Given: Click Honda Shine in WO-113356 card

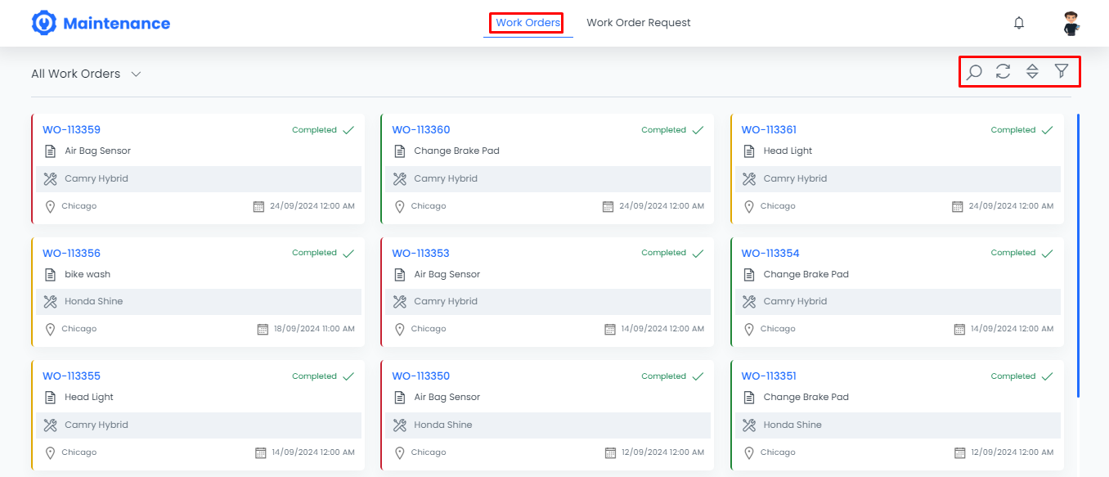Looking at the screenshot, I should point(94,302).
